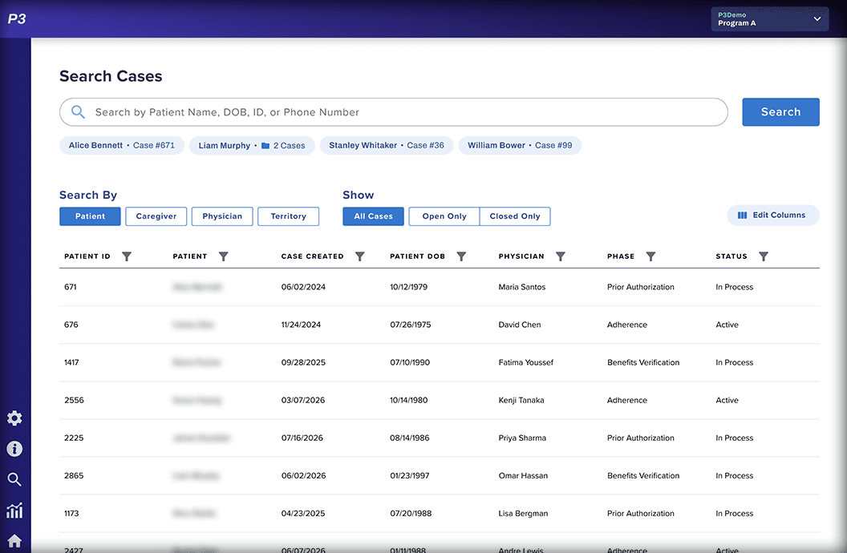Screen dimensions: 847x553
Task: Filter the Phase column
Action: (x=651, y=256)
